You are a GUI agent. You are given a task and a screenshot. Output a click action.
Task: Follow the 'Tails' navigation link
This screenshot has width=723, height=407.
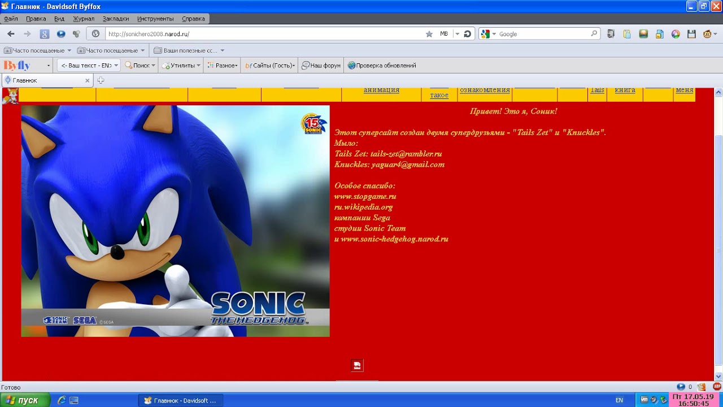pos(597,90)
